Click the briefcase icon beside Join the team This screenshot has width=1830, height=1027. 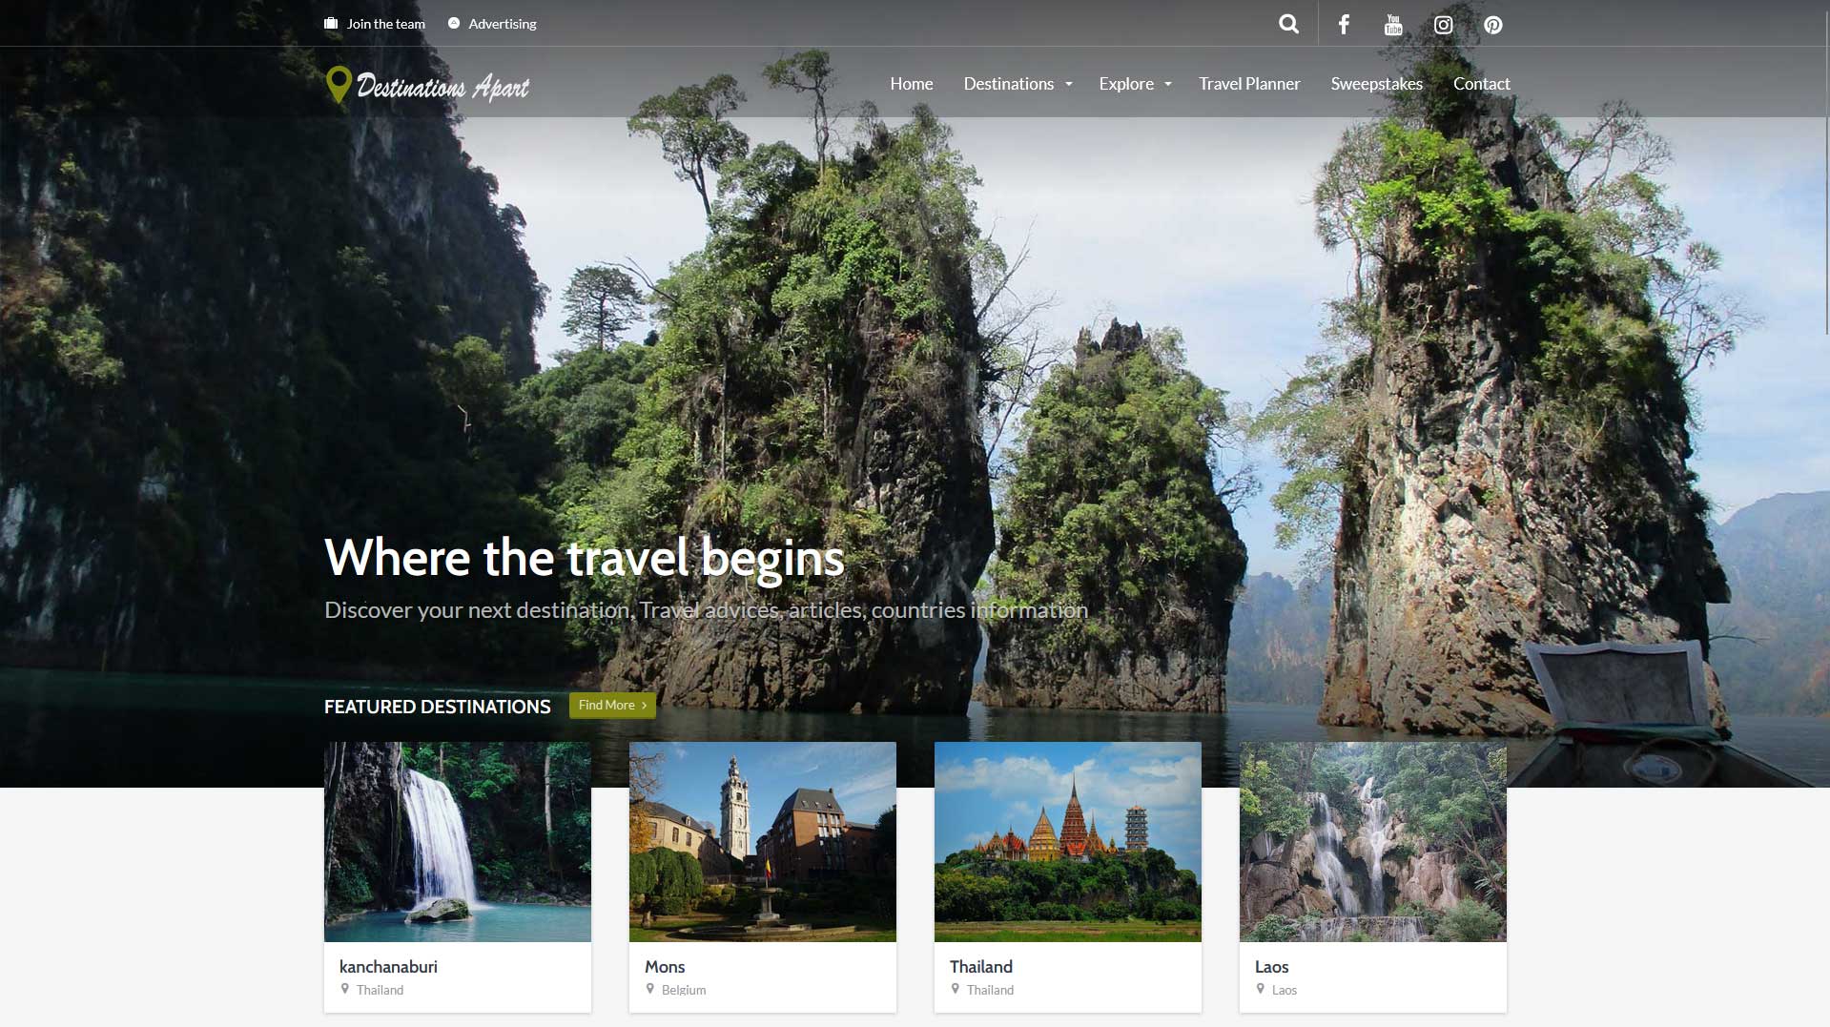(331, 23)
